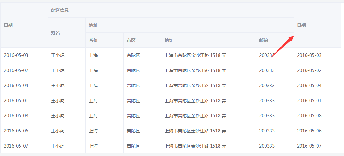Pick date 2016-05-08 beside the 王小虎 cell
Screen dimensions: 344x156
point(16,116)
